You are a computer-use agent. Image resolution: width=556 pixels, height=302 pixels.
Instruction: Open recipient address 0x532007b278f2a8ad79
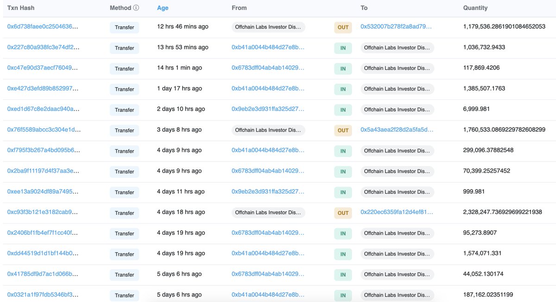pos(396,27)
